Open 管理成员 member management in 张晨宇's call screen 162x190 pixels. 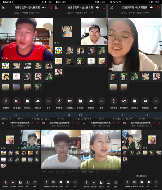click(145, 101)
